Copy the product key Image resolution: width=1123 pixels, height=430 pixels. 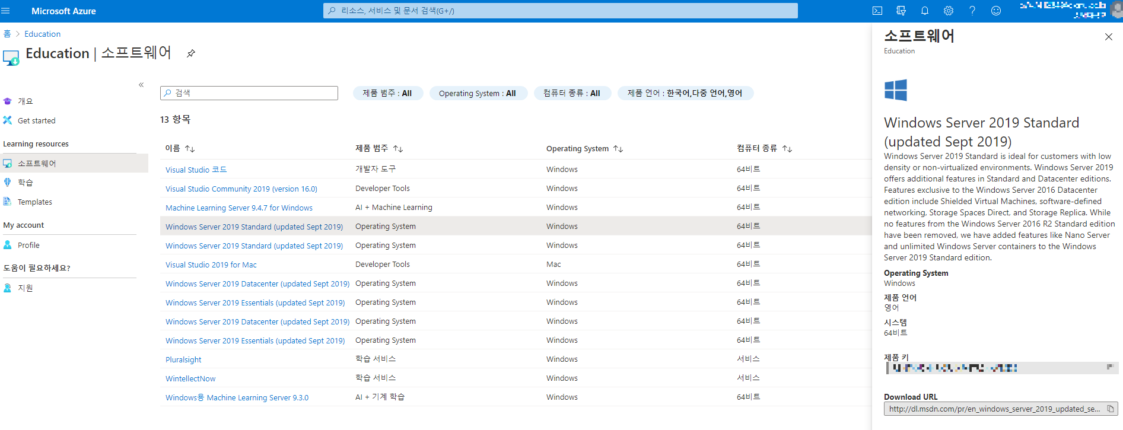pos(1109,367)
